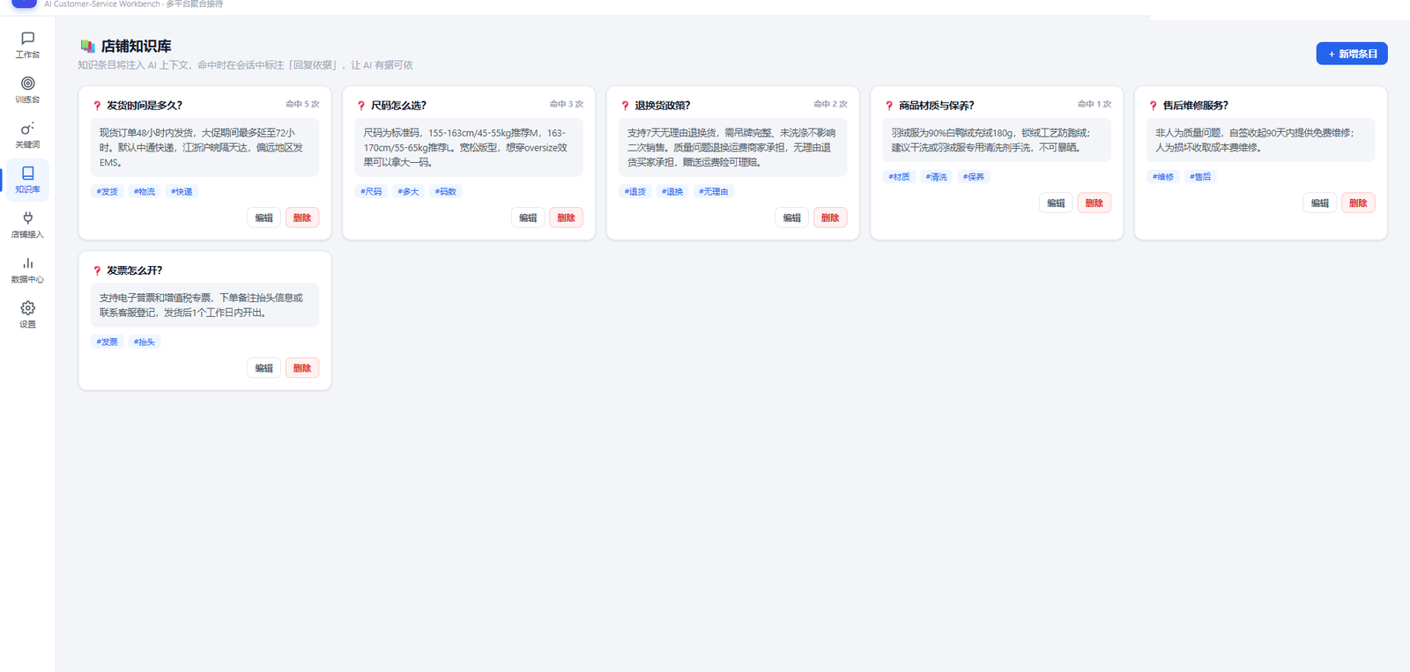The height and width of the screenshot is (672, 1410).
Task: Edit the 售后维修服务 entry
Action: (1319, 203)
